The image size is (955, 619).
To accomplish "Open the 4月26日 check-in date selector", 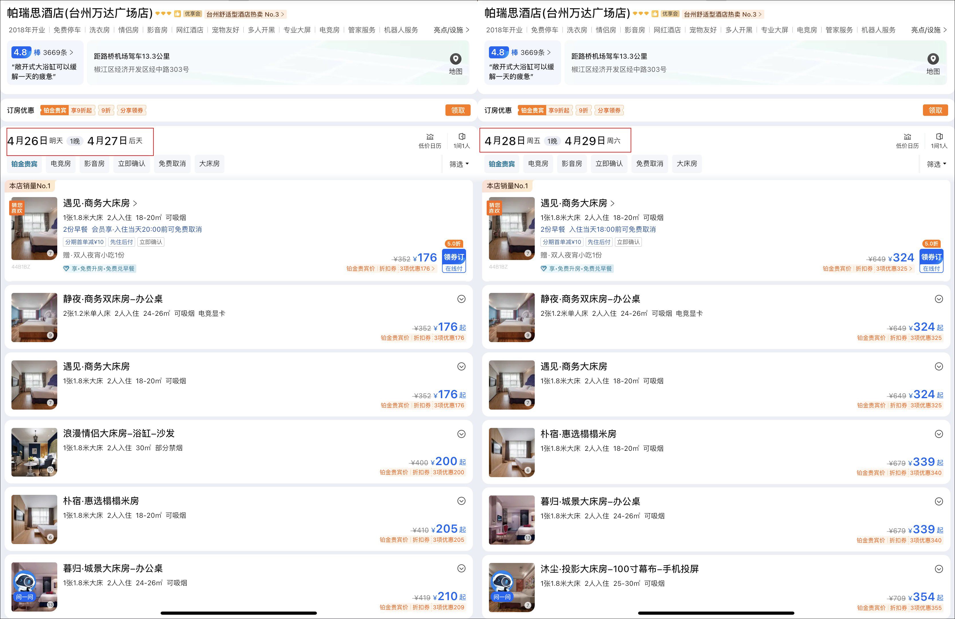I will coord(35,141).
